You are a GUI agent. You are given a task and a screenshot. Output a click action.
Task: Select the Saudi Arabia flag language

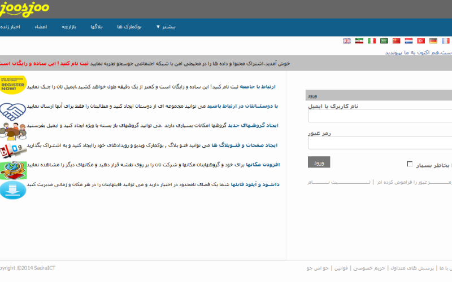click(384, 41)
